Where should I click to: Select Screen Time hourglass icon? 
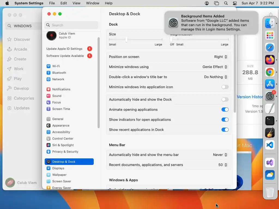(x=48, y=109)
